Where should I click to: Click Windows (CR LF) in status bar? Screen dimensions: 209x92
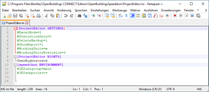pos(150,89)
